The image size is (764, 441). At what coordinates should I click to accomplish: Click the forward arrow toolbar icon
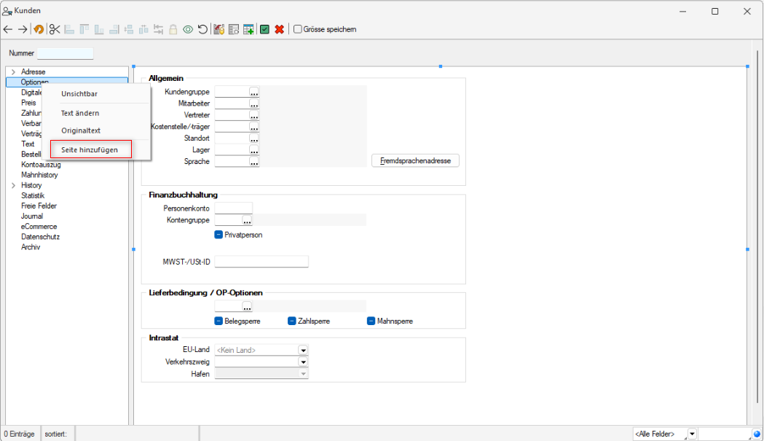point(23,30)
